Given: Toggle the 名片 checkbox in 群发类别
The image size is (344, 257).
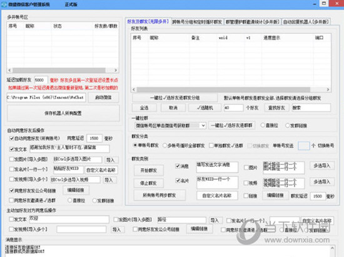Looking at the screenshot, I should (178, 181).
